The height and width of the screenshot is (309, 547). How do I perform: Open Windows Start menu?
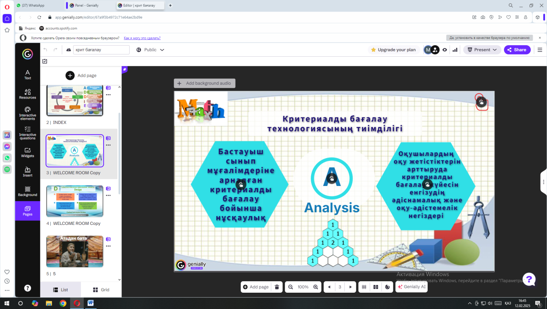[x=7, y=303]
